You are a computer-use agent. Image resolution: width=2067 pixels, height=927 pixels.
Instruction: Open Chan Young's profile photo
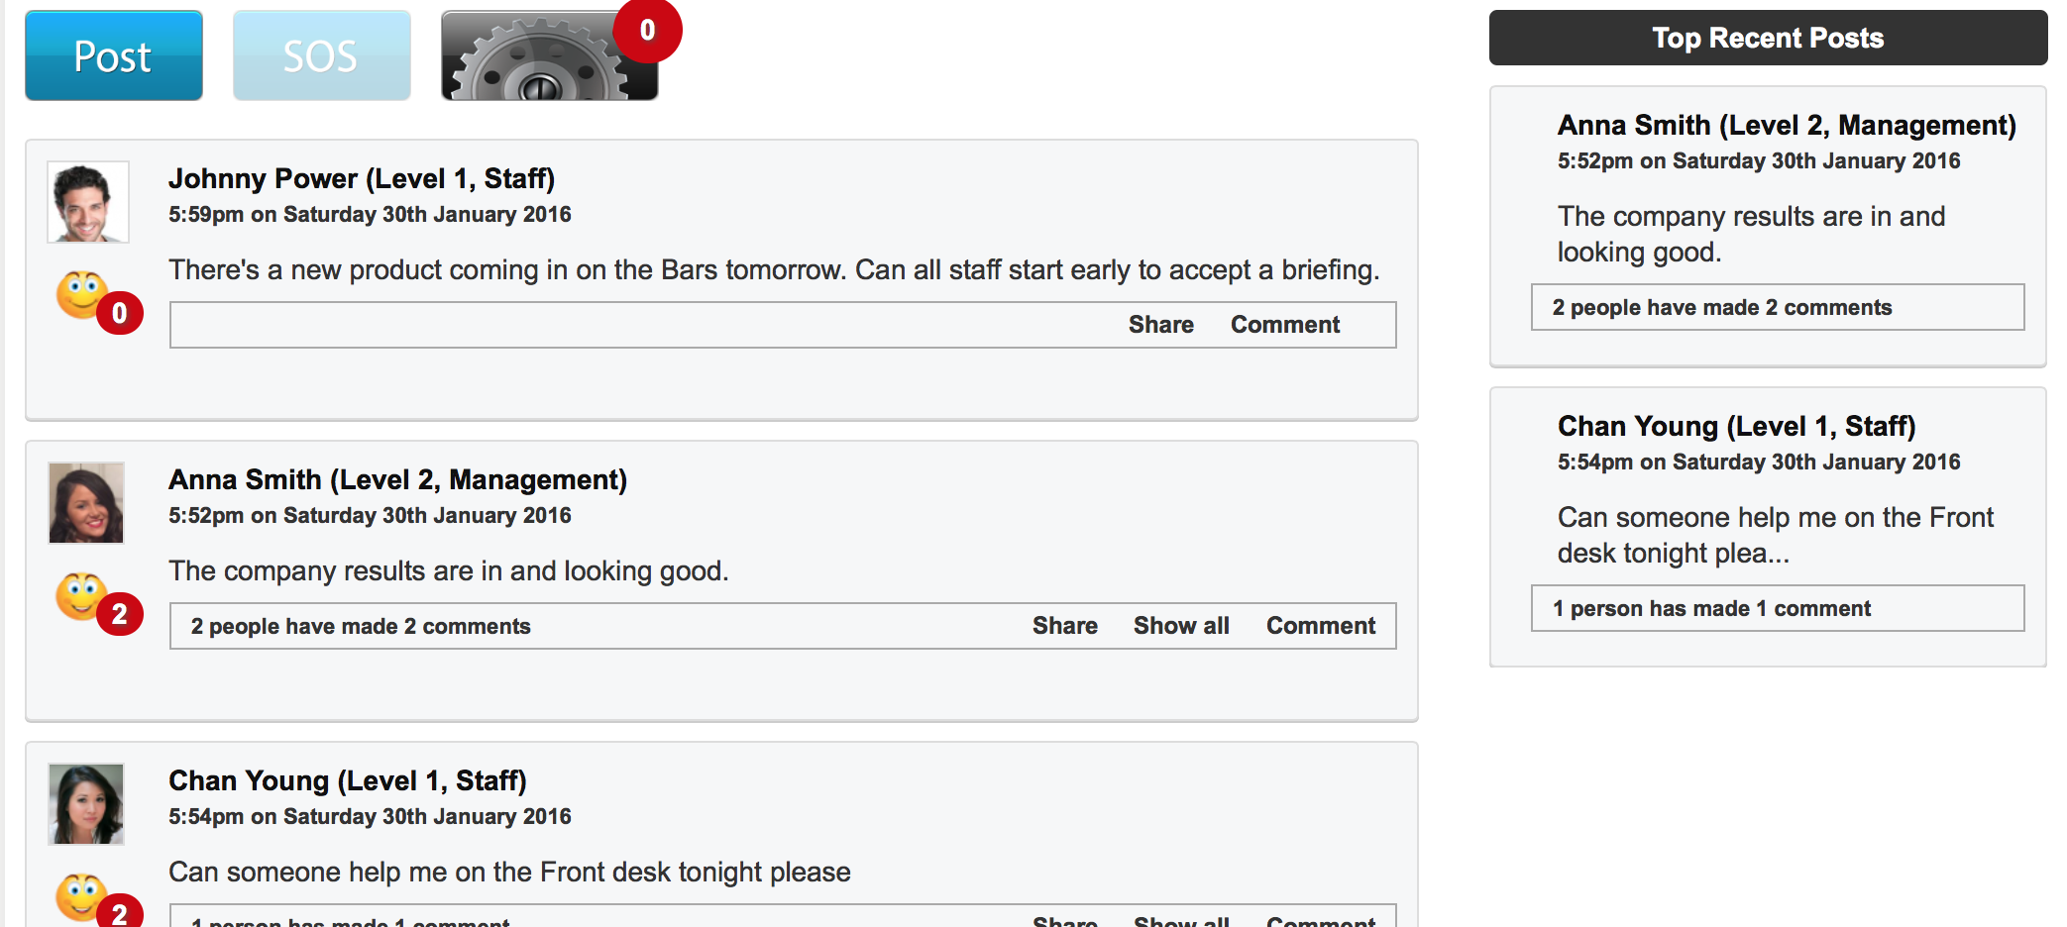point(87,804)
